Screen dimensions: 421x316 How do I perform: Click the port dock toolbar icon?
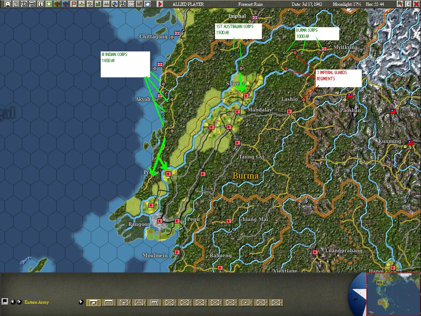[106, 4]
